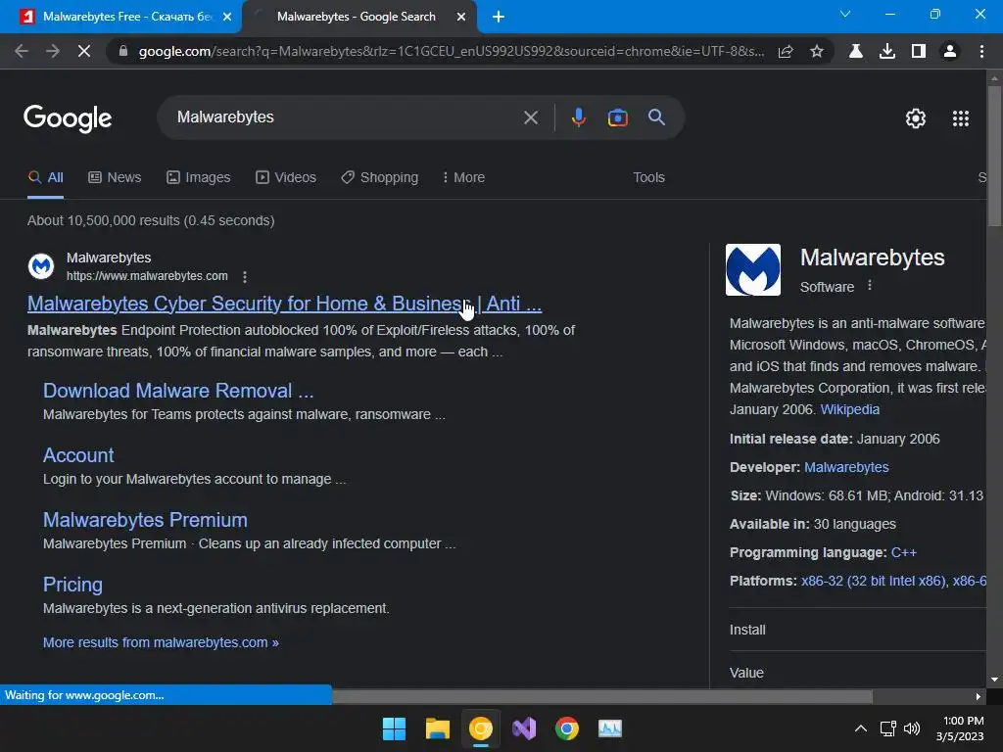Open the Windows Start menu
This screenshot has width=1003, height=752.
point(394,728)
